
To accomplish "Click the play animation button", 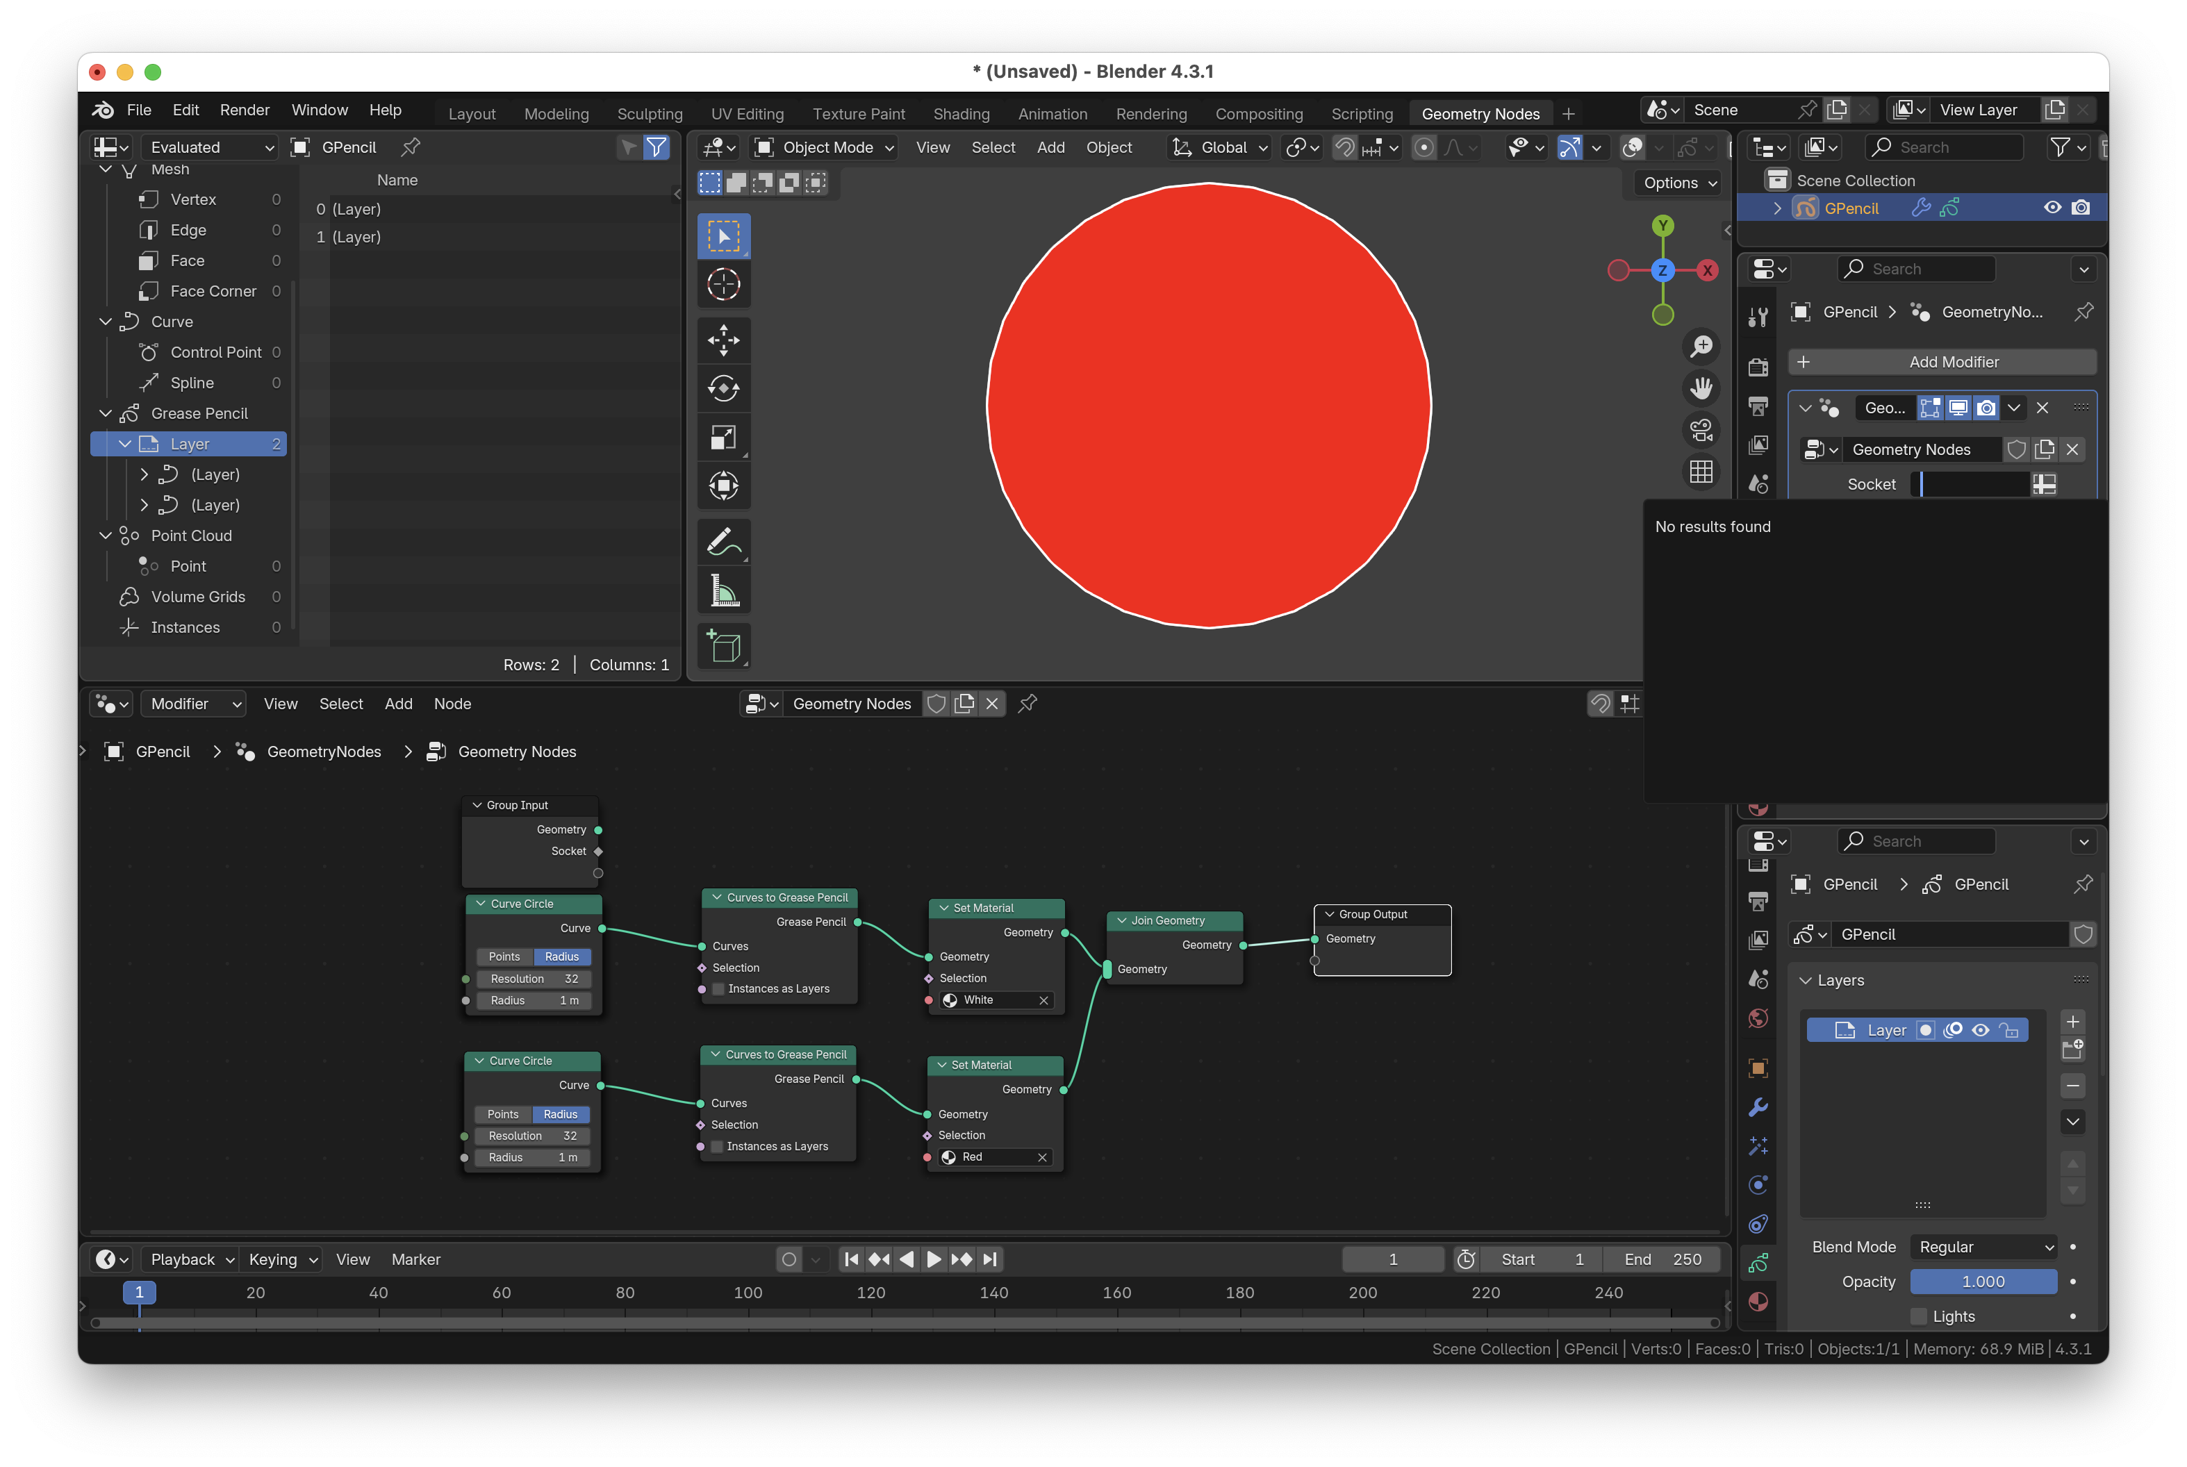I will point(933,1259).
